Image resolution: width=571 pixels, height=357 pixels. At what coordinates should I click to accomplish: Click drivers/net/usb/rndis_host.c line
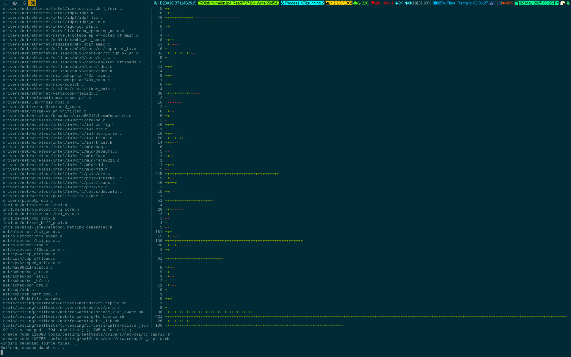[x=92, y=102]
